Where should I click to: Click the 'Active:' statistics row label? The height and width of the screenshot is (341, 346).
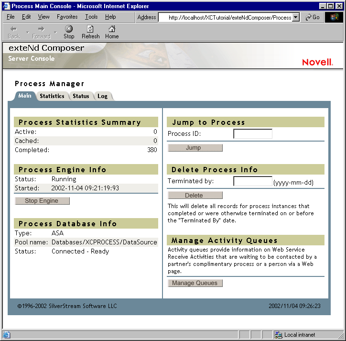point(26,132)
